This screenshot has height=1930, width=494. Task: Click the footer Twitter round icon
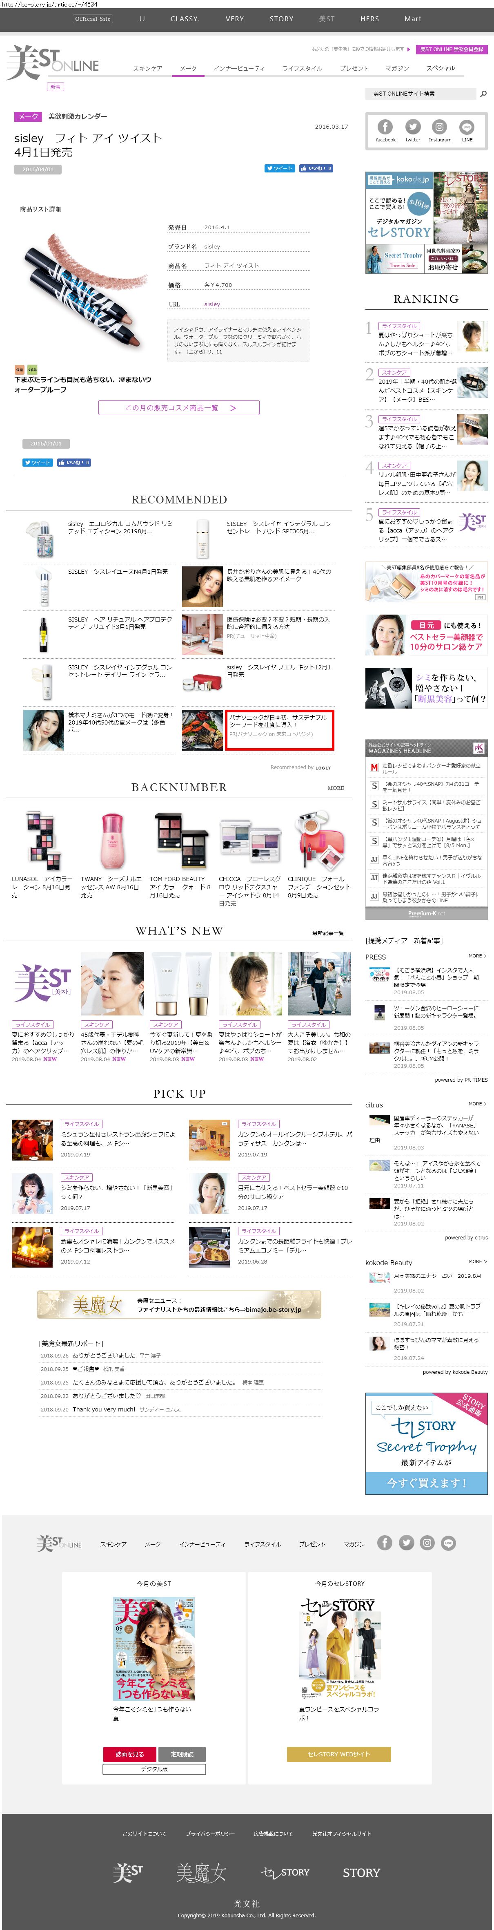tap(406, 1543)
